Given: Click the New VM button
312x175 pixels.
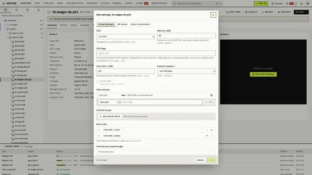Looking at the screenshot, I should [261, 3].
